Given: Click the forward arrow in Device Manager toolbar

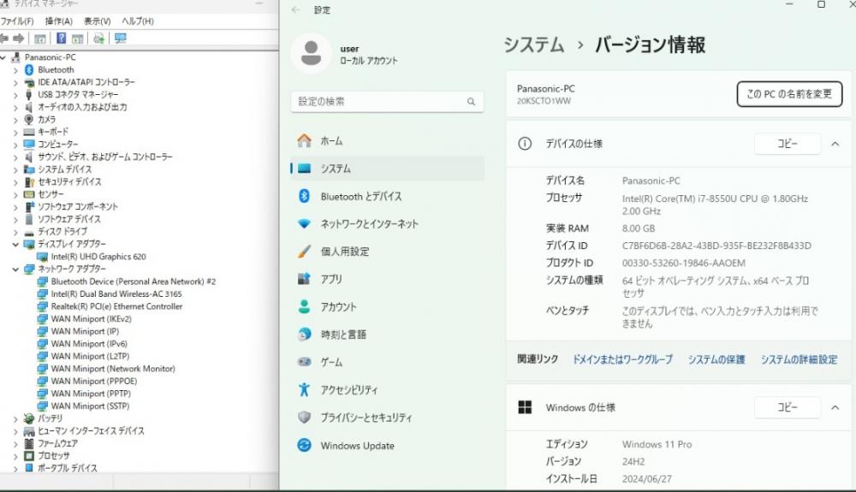Looking at the screenshot, I should point(19,39).
